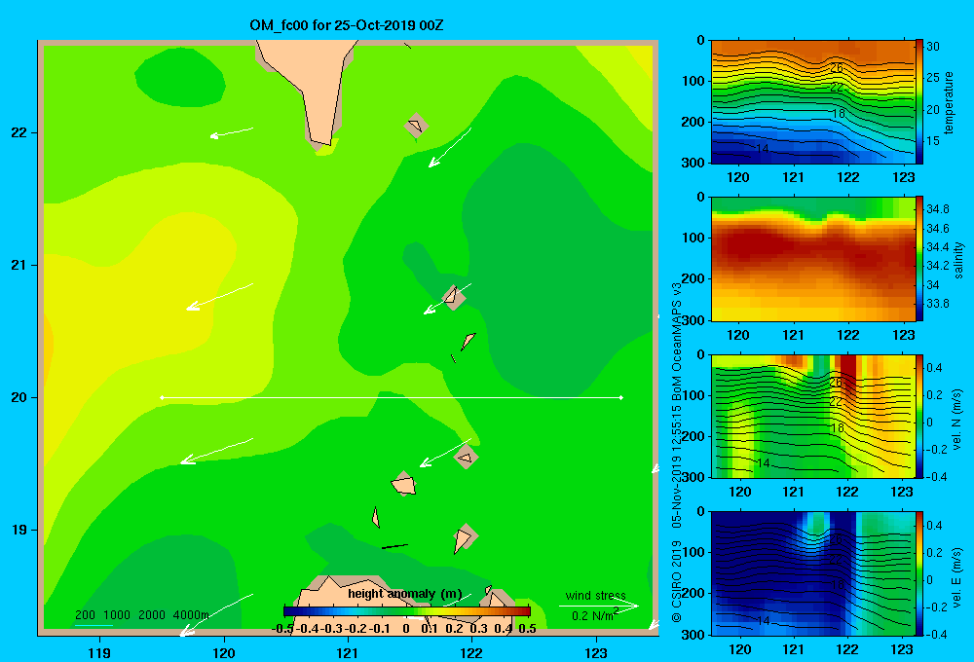Click the '200 1000 2000 4000m' depth legend
The height and width of the screenshot is (662, 974).
click(141, 615)
